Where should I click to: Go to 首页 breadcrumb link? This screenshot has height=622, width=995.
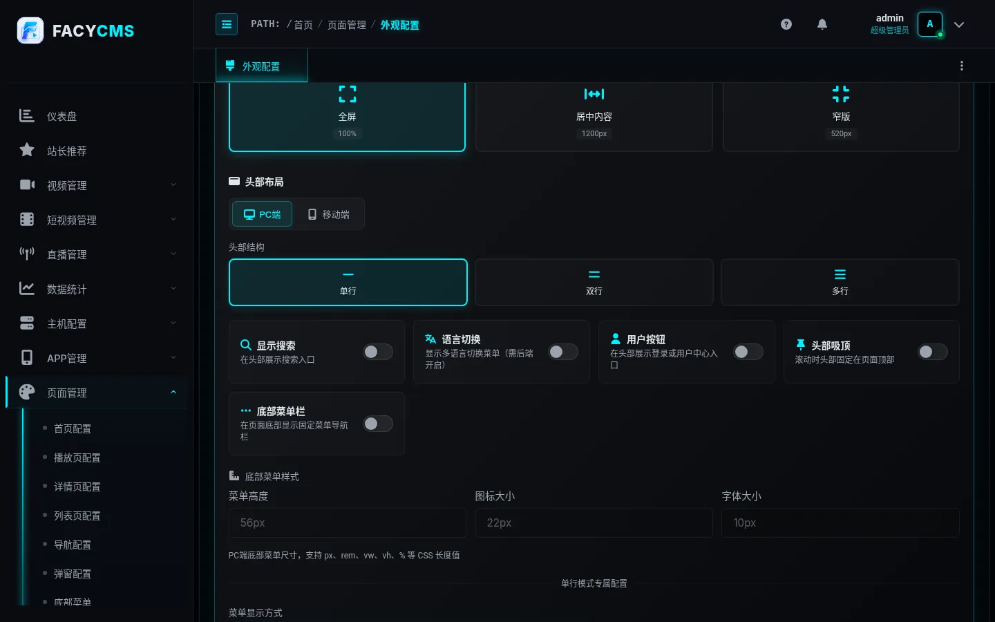pyautogui.click(x=303, y=25)
